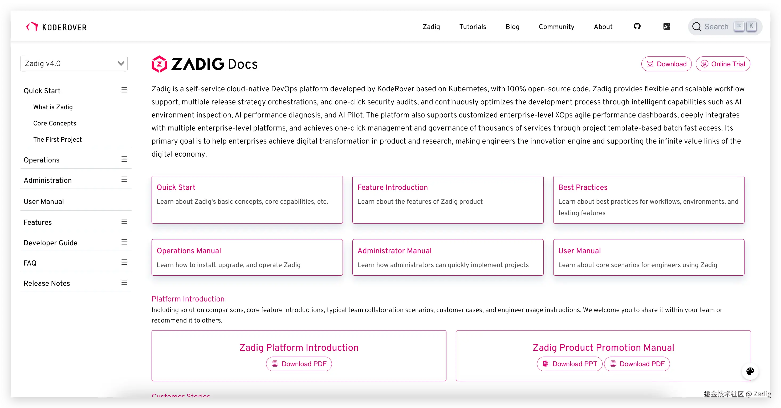Expand the Features section list icon
781x408 pixels.
(124, 222)
